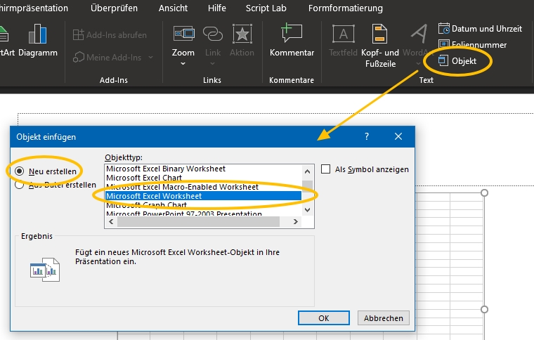The width and height of the screenshot is (534, 340).
Task: Confirm with the OK button
Action: tap(323, 318)
